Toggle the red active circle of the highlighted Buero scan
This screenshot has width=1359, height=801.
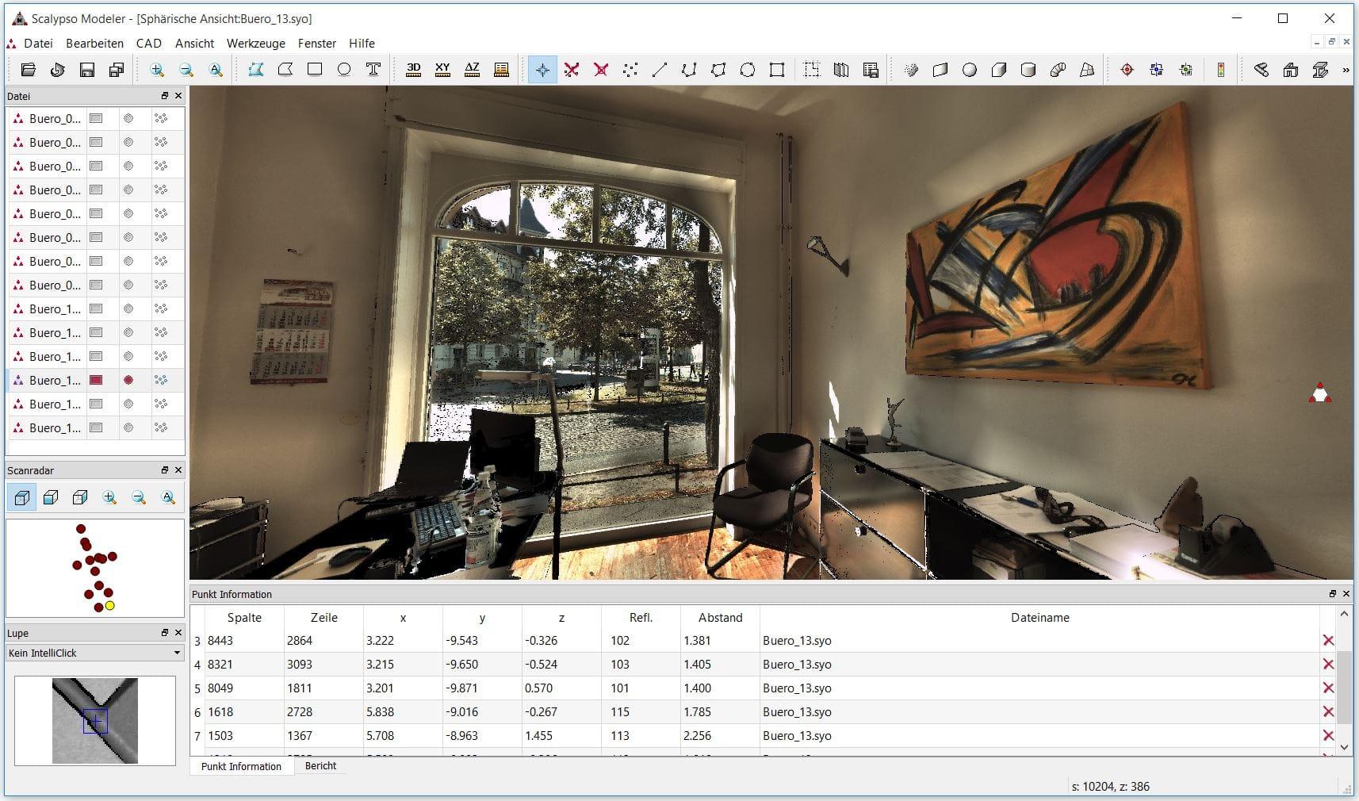pyautogui.click(x=128, y=381)
